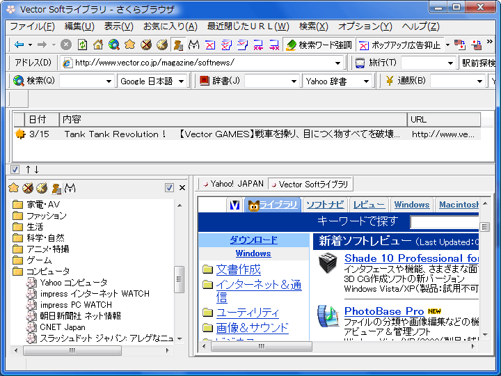Click the sidebar clock history icon
The width and height of the screenshot is (501, 376).
42,188
